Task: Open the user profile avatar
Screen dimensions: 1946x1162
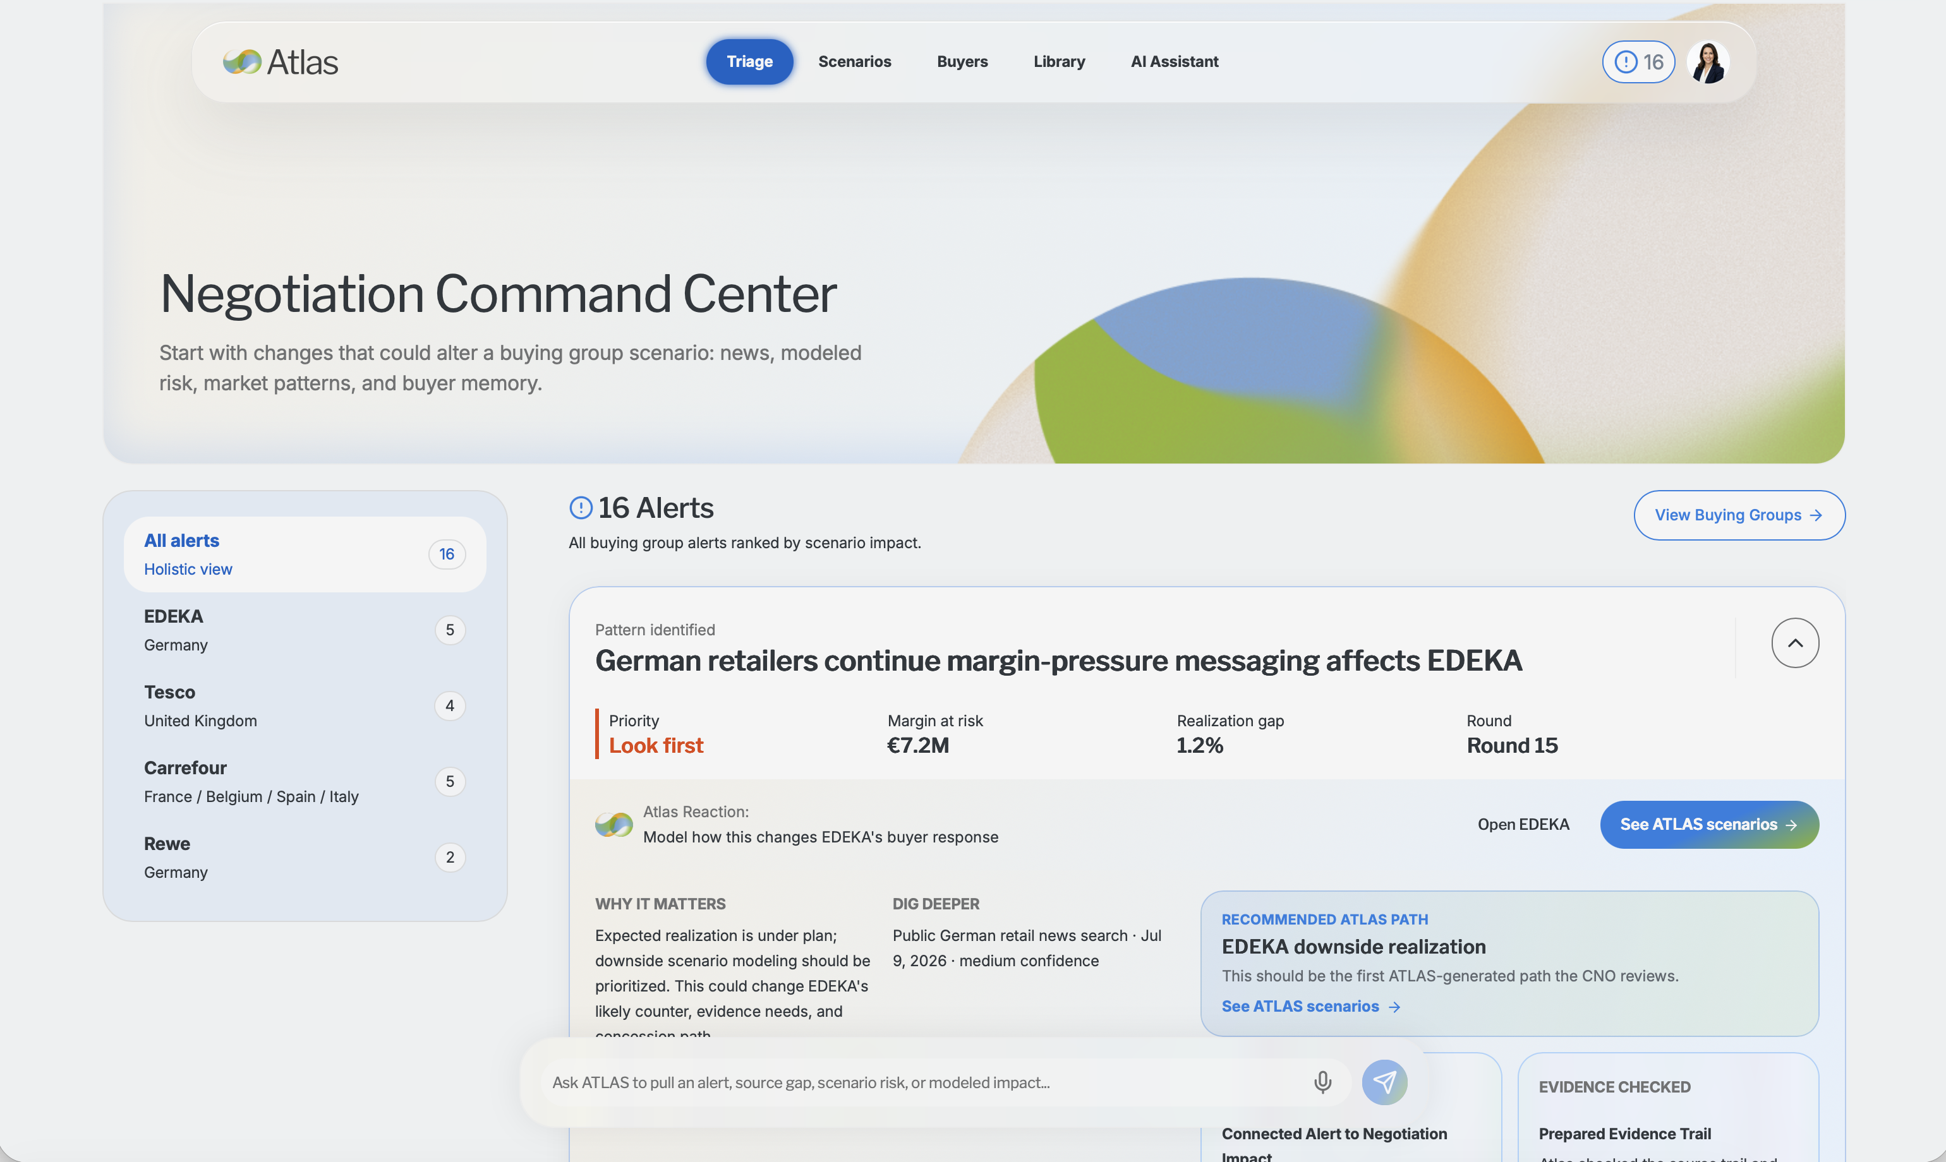Action: click(1708, 62)
